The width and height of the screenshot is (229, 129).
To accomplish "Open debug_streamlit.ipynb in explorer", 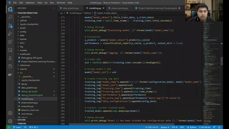I will coord(32,95).
